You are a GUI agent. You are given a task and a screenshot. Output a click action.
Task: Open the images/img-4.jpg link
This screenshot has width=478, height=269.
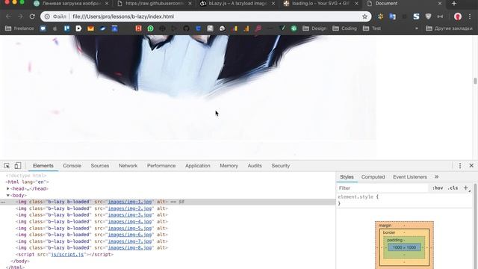point(130,221)
